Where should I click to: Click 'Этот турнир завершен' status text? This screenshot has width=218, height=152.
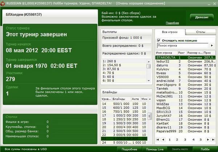click(36, 34)
